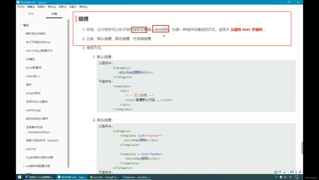Click the IME toolbar wrench settings icon
319x180 pixels.
click(300, 172)
